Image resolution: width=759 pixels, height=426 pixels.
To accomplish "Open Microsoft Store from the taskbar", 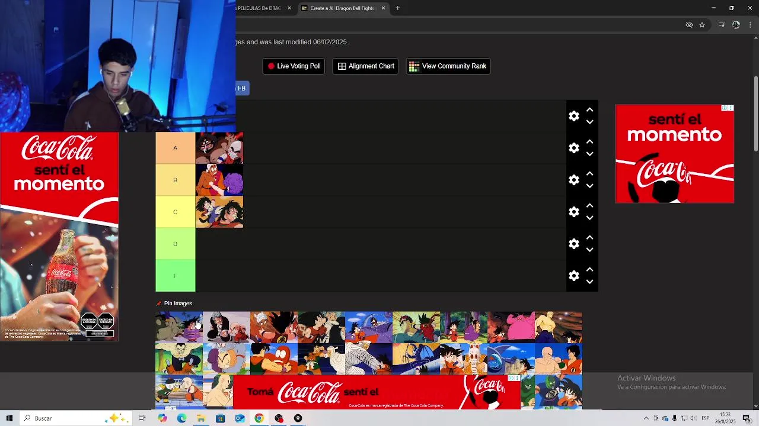I will (220, 418).
